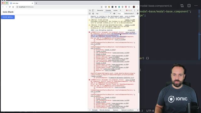Open the common.js link on the StatusBar warning
The width and height of the screenshot is (201, 113).
[x=130, y=20]
